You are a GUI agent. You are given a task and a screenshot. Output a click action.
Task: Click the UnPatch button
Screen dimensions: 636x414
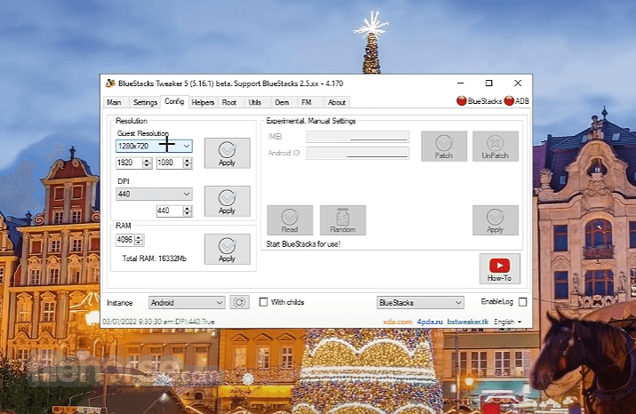(x=495, y=147)
